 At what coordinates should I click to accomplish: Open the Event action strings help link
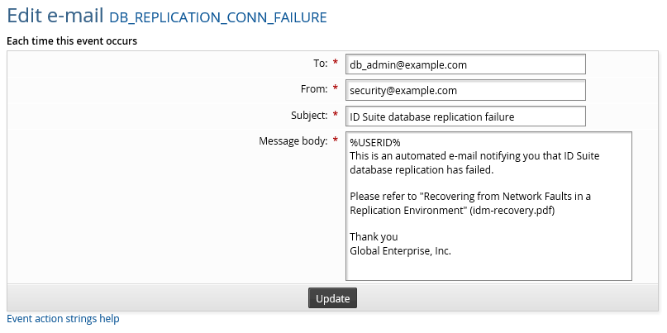click(63, 319)
